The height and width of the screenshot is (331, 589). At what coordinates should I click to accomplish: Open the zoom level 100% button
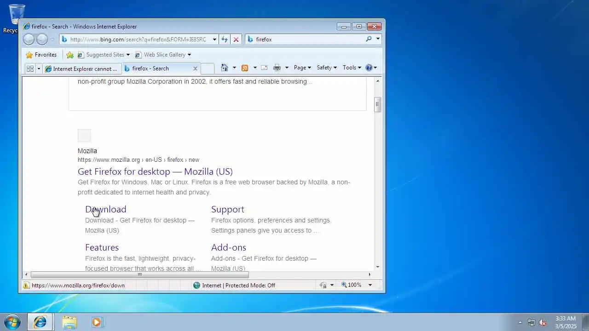(352, 285)
